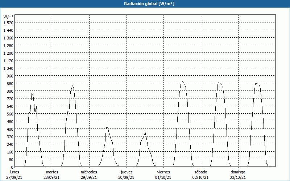Viewport: 290px width, 181px height.
Task: Click the 'sábado' day label
Action: click(x=201, y=172)
